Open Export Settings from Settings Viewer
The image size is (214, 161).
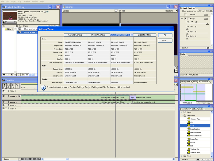pyautogui.click(x=145, y=35)
